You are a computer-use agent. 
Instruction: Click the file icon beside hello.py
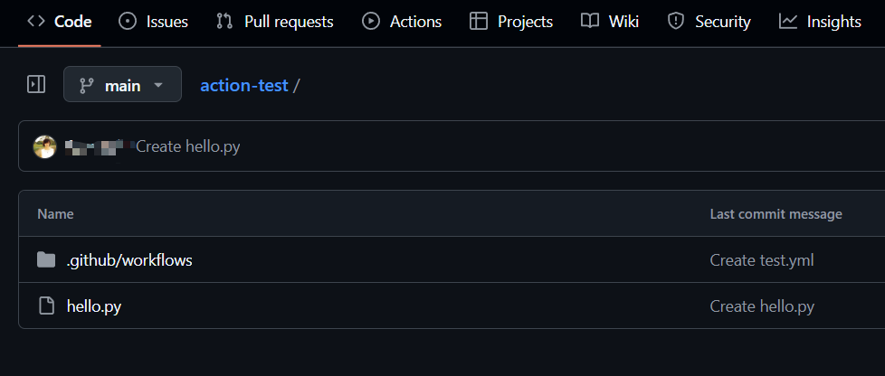pyautogui.click(x=46, y=306)
